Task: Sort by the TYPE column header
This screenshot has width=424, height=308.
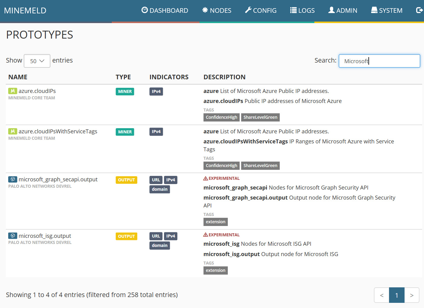Action: 123,77
